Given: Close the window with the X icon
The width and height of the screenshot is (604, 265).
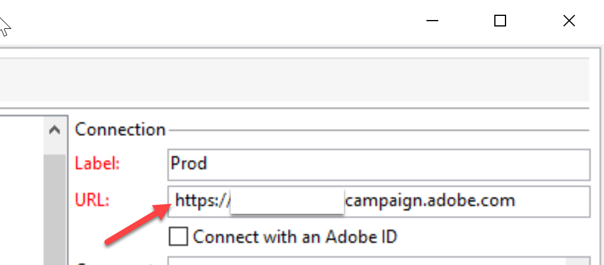Looking at the screenshot, I should (569, 21).
